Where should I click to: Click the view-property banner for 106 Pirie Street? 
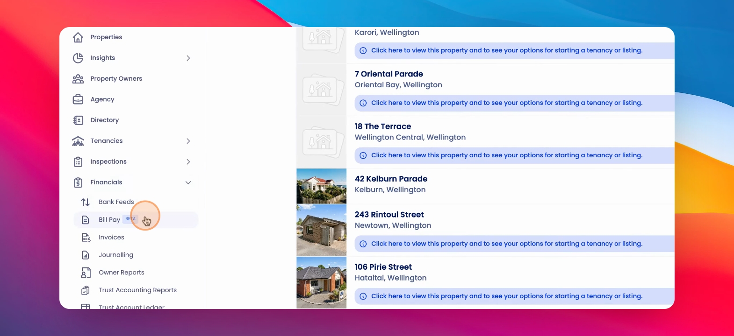pos(514,296)
